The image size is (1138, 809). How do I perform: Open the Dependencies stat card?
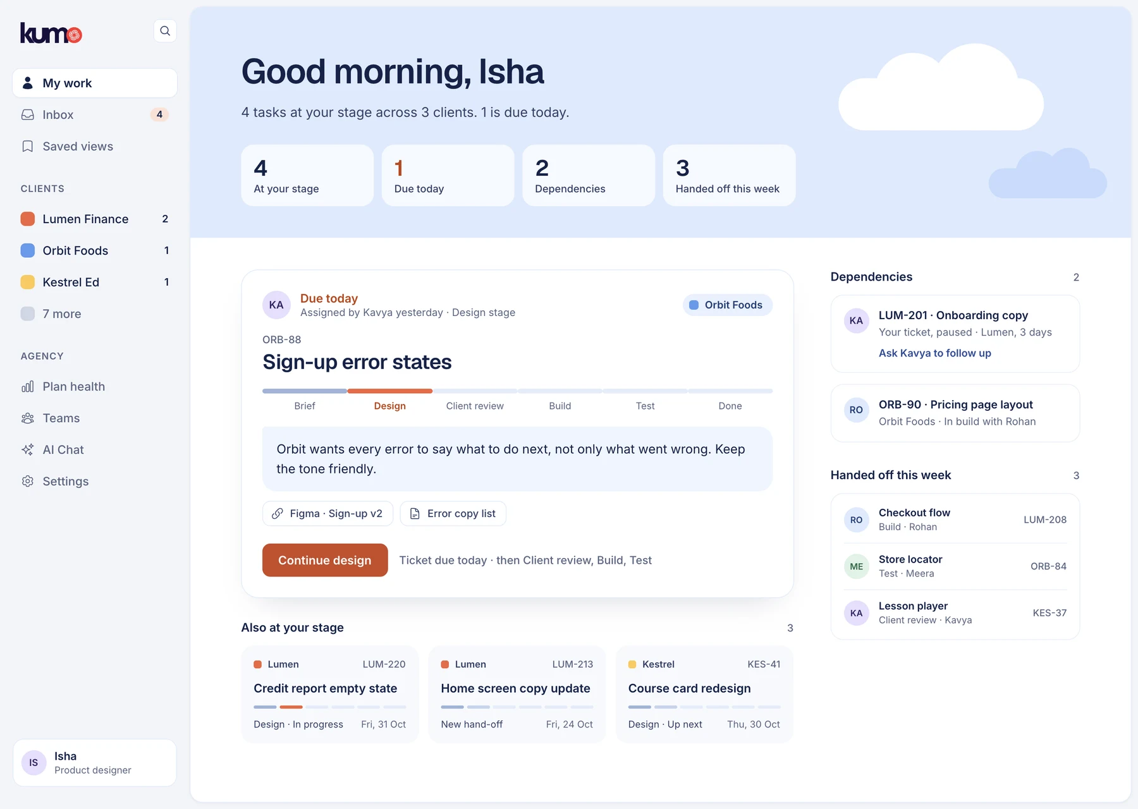(589, 175)
